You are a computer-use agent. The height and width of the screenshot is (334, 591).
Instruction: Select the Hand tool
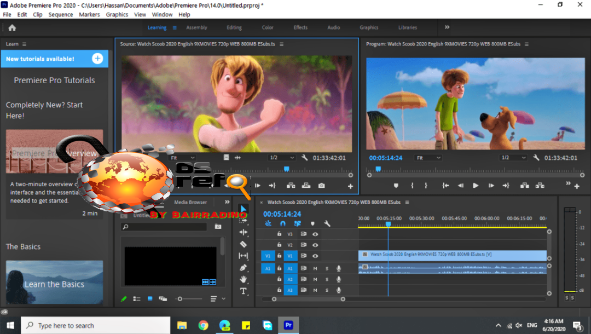click(244, 279)
